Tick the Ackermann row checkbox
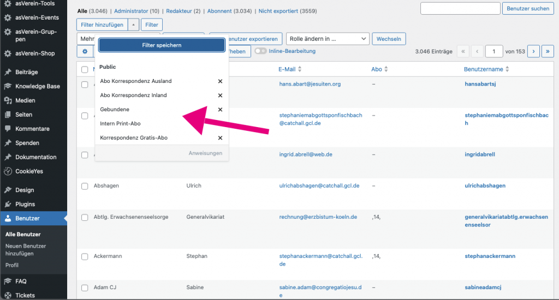This screenshot has width=559, height=300. [x=85, y=256]
